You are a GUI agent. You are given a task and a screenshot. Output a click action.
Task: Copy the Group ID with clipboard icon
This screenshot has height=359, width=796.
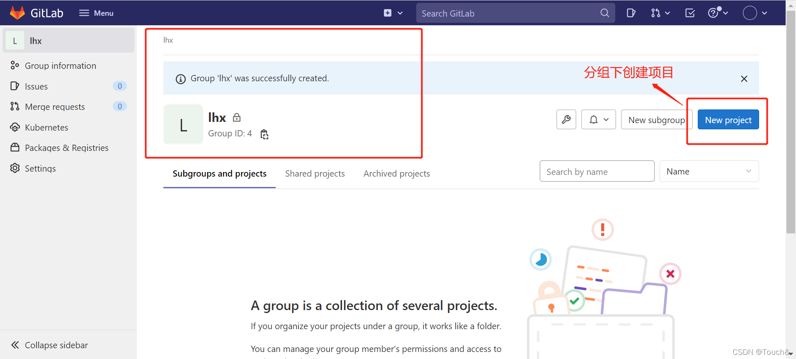264,134
